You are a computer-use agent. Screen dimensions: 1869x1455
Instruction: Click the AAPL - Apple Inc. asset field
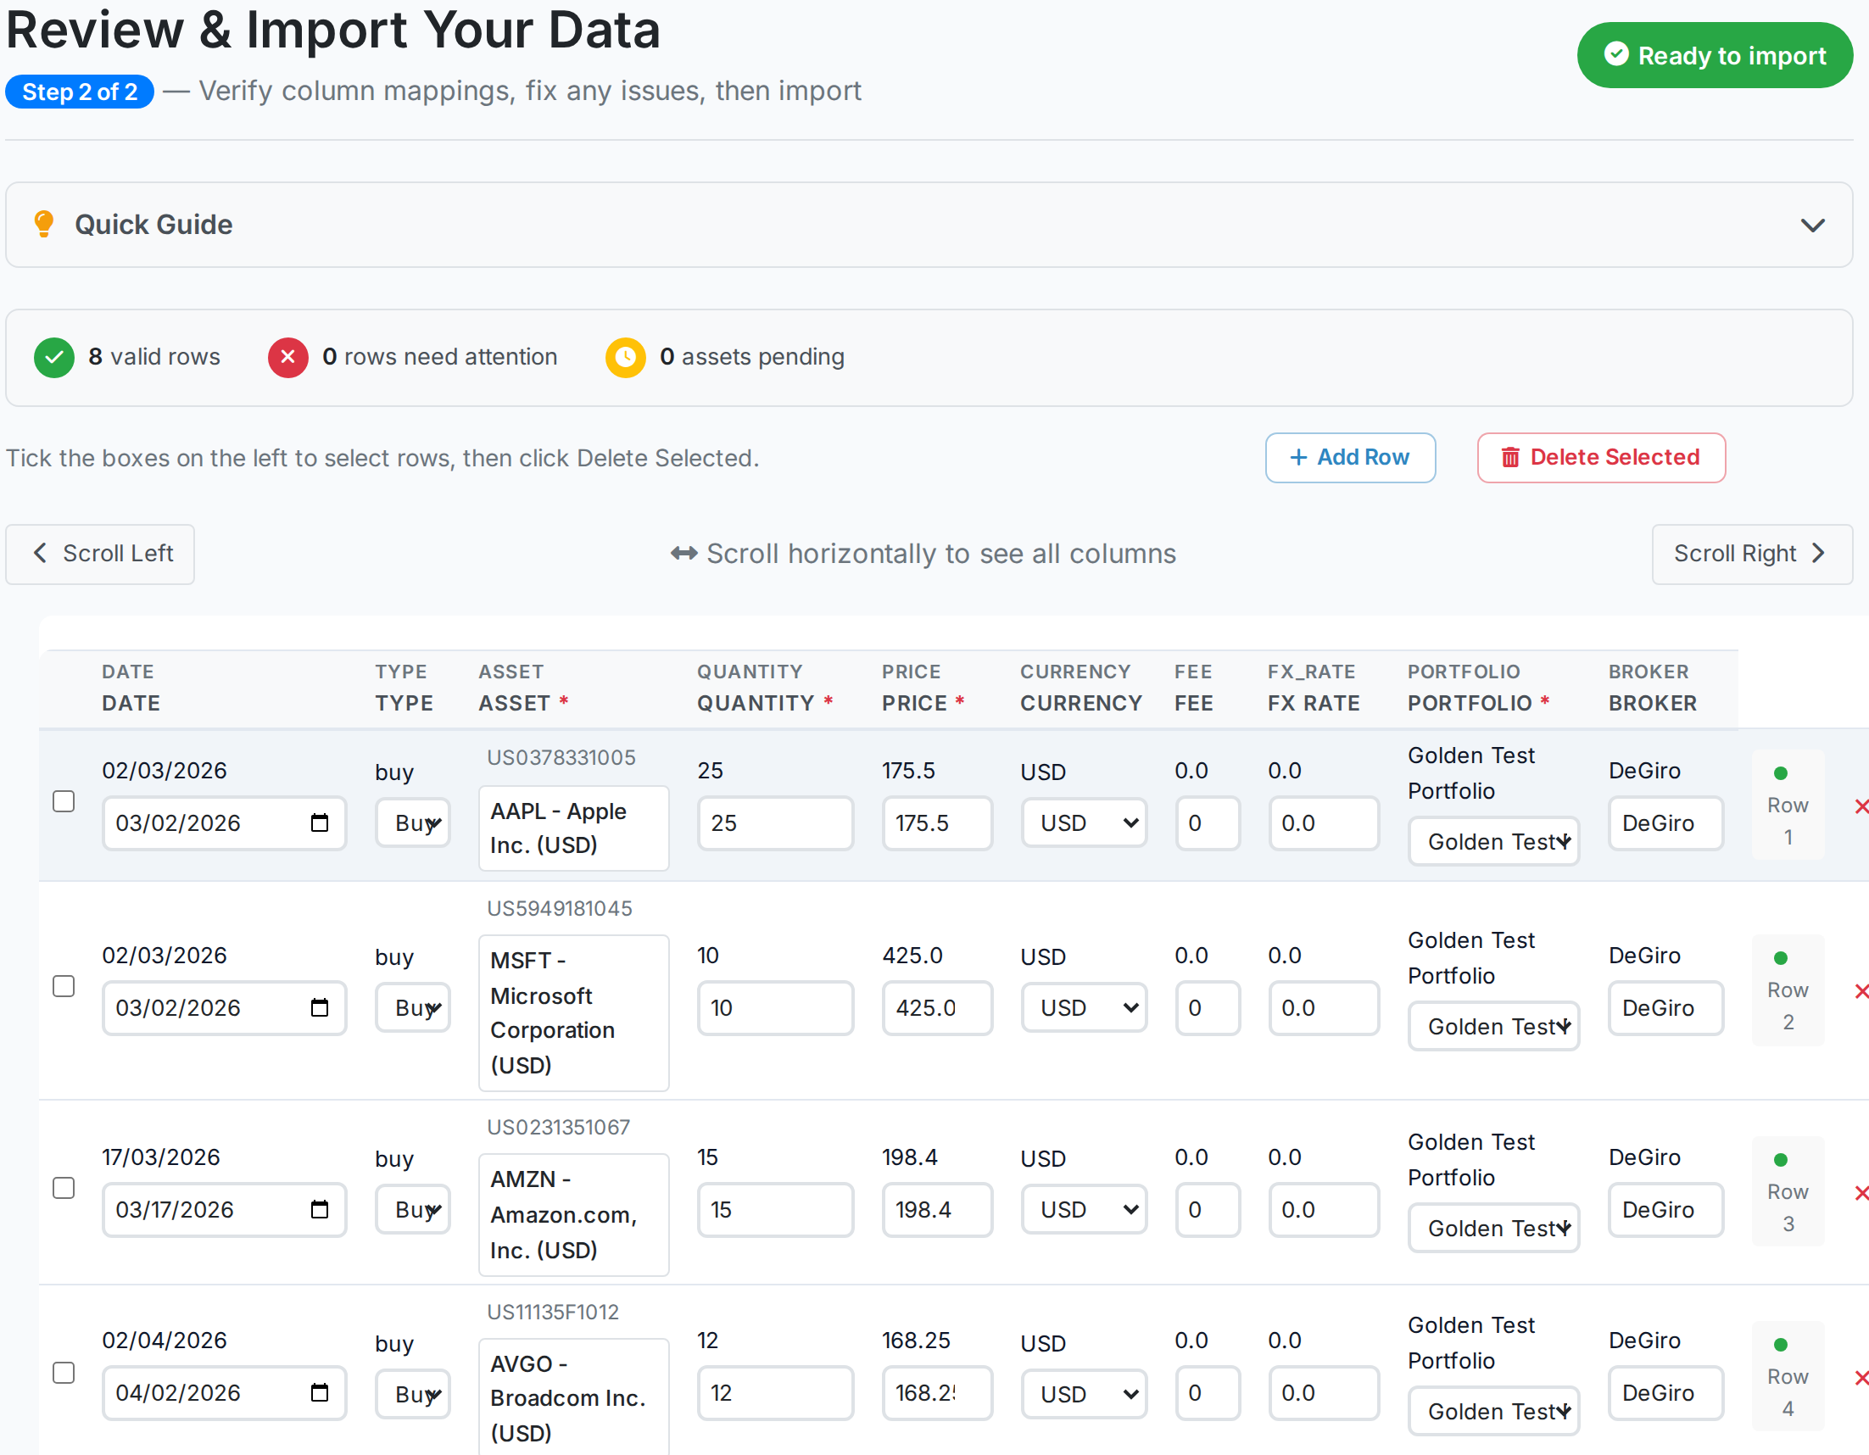[573, 828]
